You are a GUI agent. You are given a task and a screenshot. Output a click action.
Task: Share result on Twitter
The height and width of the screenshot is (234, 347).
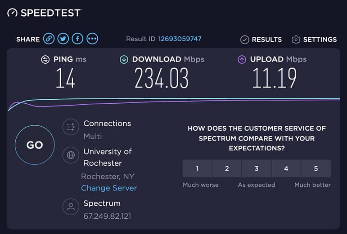[x=63, y=39]
